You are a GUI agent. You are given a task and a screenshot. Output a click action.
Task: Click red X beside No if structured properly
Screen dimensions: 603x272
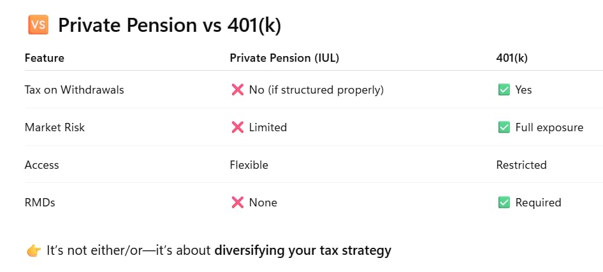[x=238, y=90]
